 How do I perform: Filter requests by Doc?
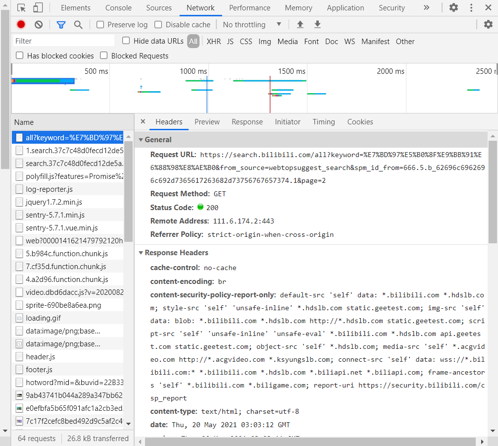click(332, 41)
